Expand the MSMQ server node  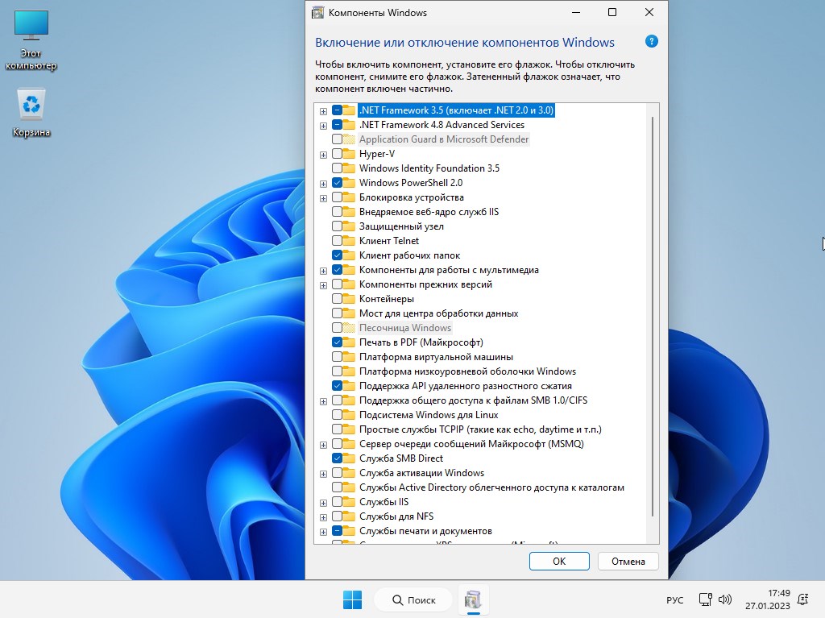tap(323, 445)
